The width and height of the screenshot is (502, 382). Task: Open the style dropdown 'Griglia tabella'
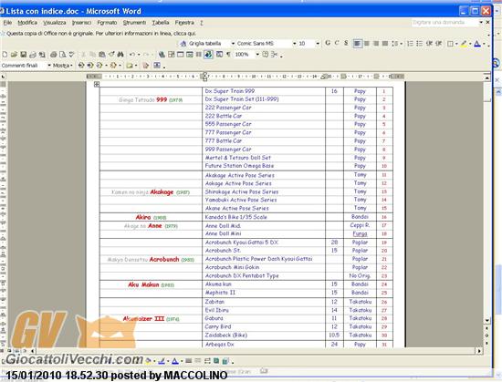pos(233,44)
